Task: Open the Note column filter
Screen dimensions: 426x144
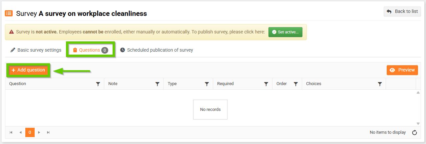Action: [x=157, y=84]
